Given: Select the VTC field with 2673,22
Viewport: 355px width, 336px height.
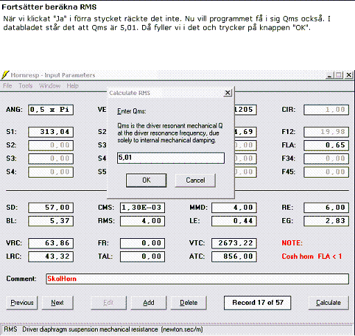Looking at the screenshot, I should click(x=234, y=243).
